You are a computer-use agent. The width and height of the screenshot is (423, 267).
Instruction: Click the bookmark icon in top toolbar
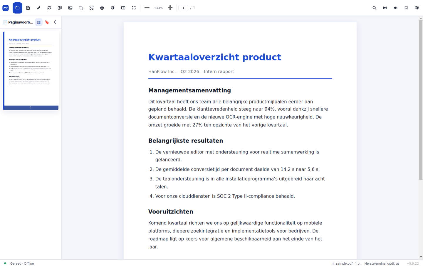pyautogui.click(x=406, y=8)
